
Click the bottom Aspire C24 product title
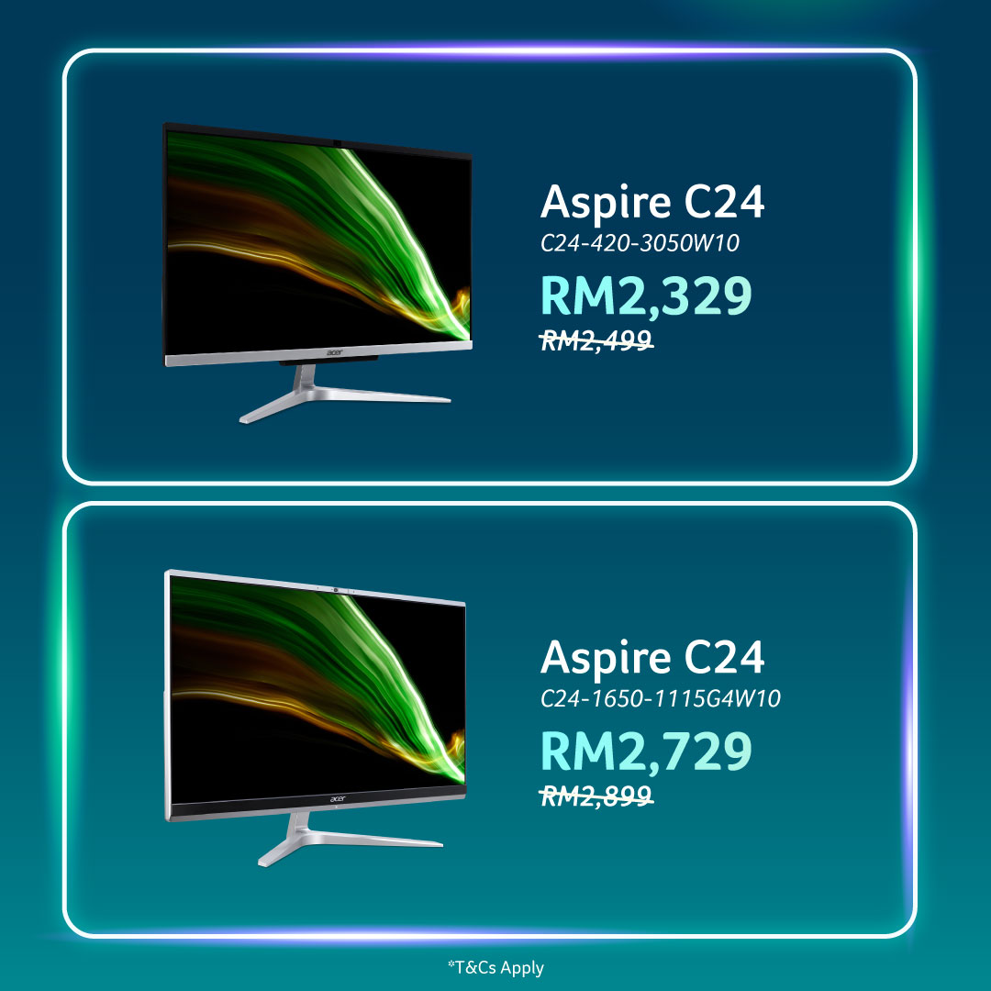652,657
